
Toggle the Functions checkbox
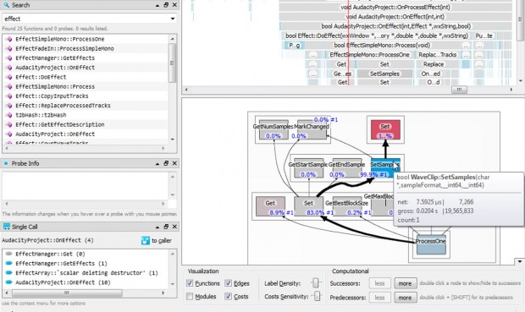tap(190, 283)
